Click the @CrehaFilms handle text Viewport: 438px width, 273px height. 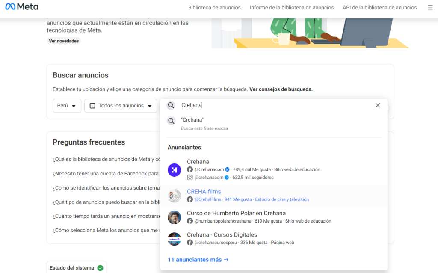click(207, 199)
